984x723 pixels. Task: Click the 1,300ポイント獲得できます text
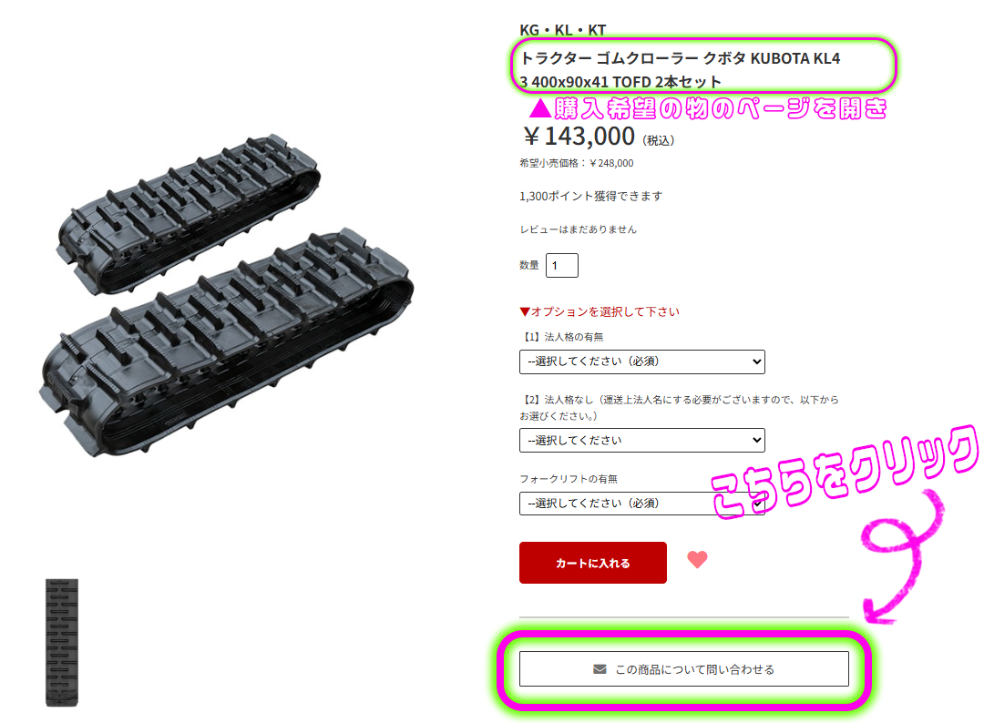590,197
